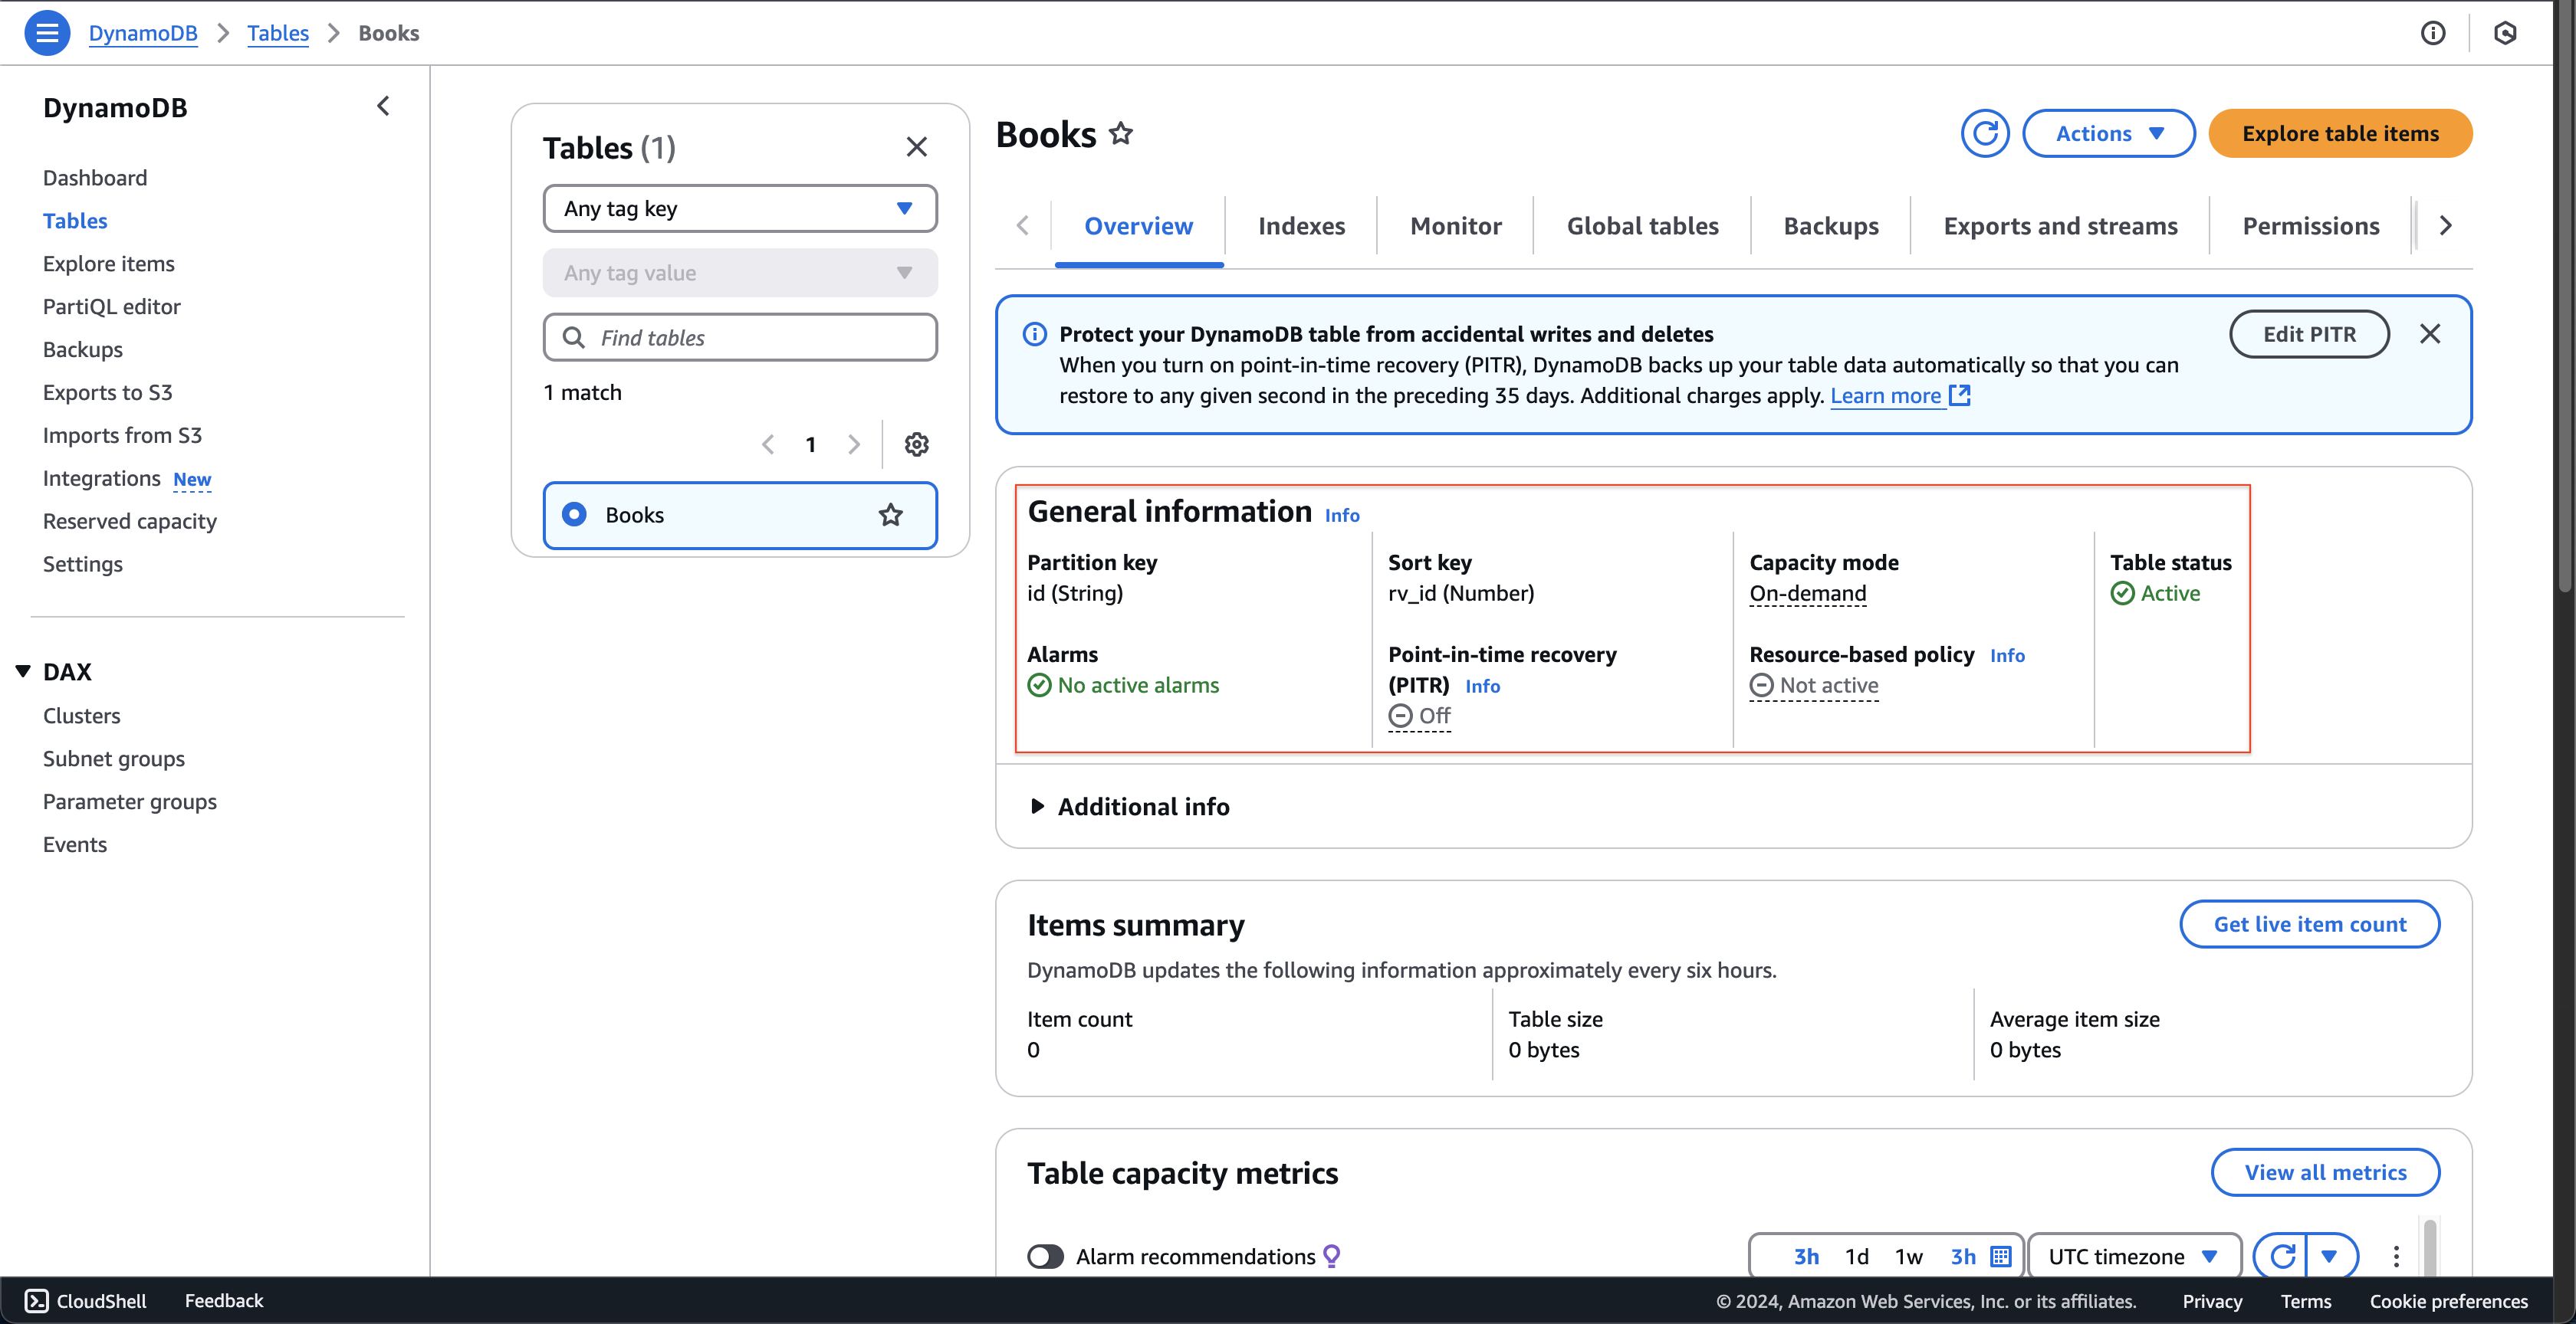Click the Edit PITR button
The width and height of the screenshot is (2576, 1324).
pos(2309,334)
